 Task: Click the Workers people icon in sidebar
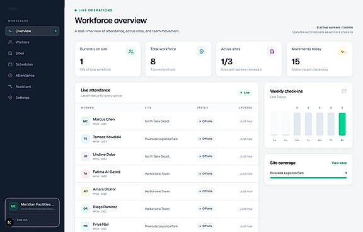pyautogui.click(x=10, y=42)
